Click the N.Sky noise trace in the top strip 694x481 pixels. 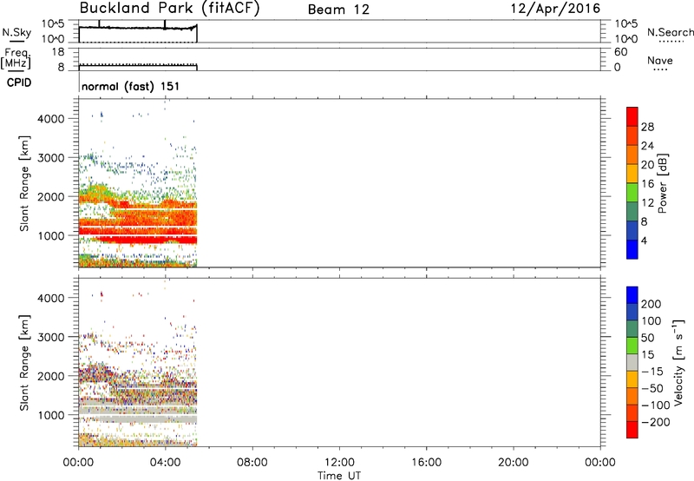[x=138, y=28]
